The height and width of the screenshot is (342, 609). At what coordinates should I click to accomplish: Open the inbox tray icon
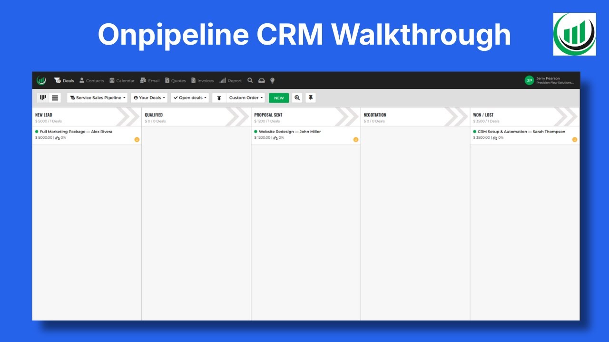point(261,81)
